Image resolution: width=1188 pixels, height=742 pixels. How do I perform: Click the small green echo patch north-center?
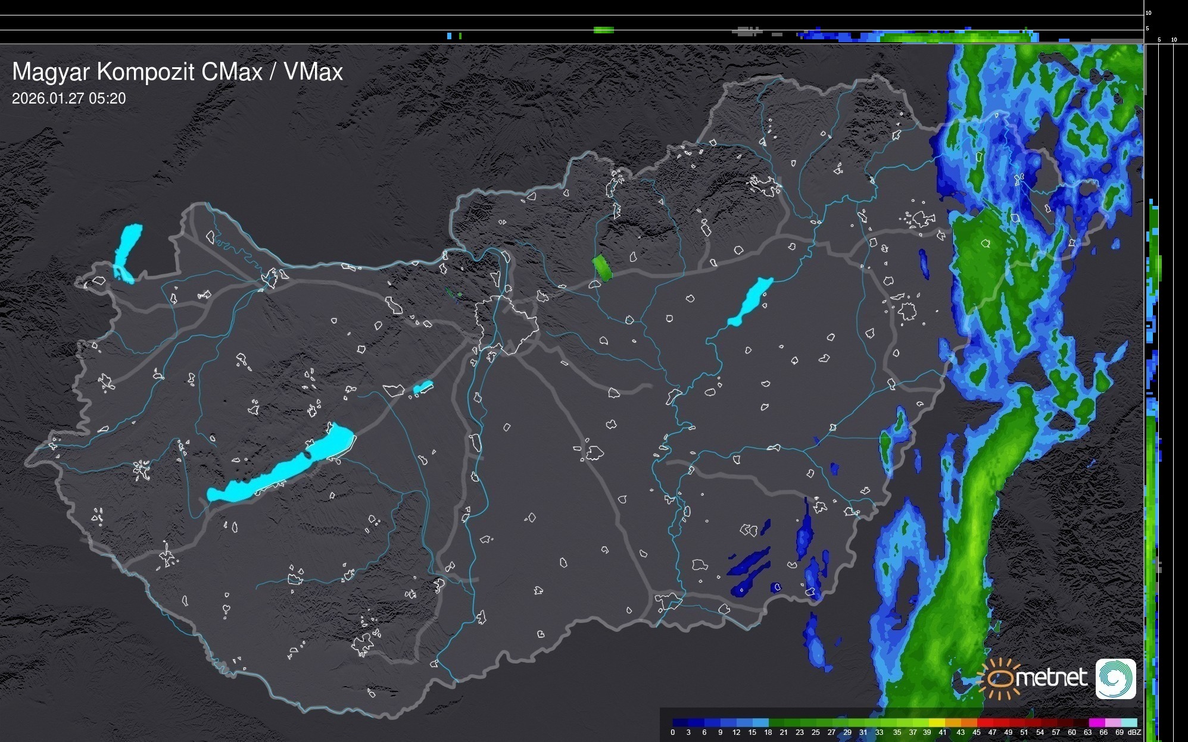point(602,267)
